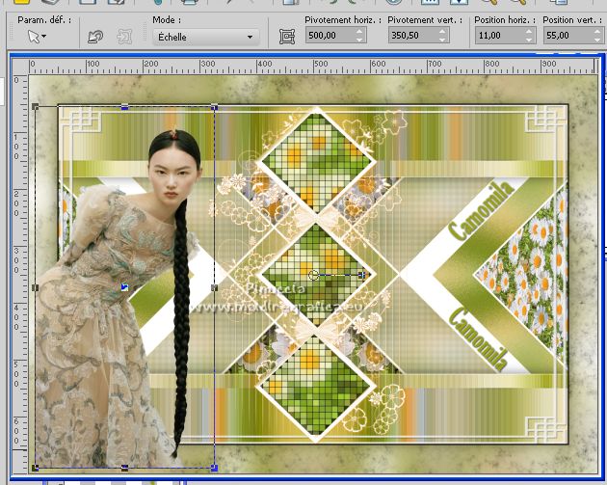
Task: Click the top-right selection handle
Action: 214,107
